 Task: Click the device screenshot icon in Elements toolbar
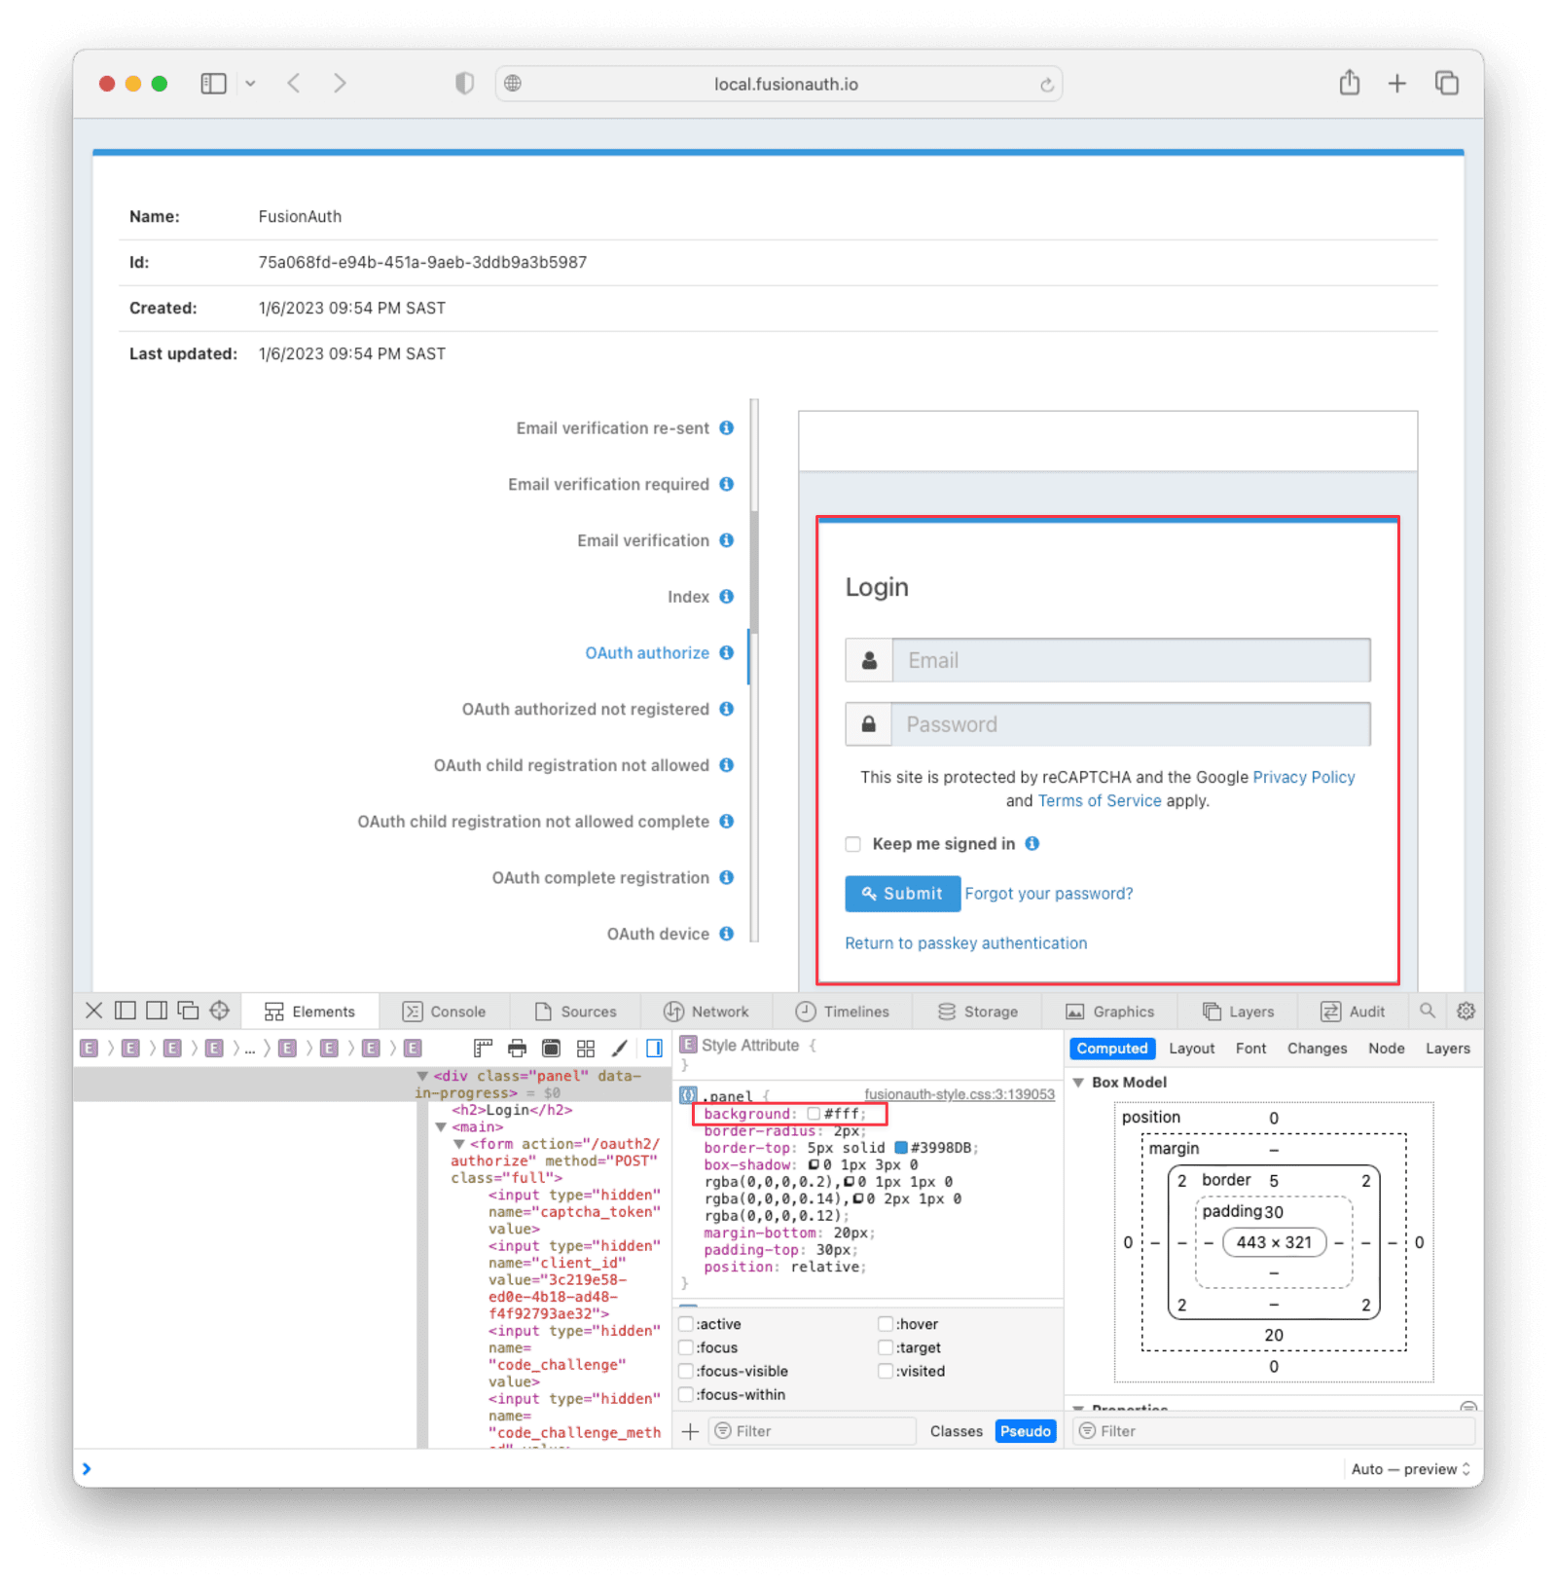[x=551, y=1049]
